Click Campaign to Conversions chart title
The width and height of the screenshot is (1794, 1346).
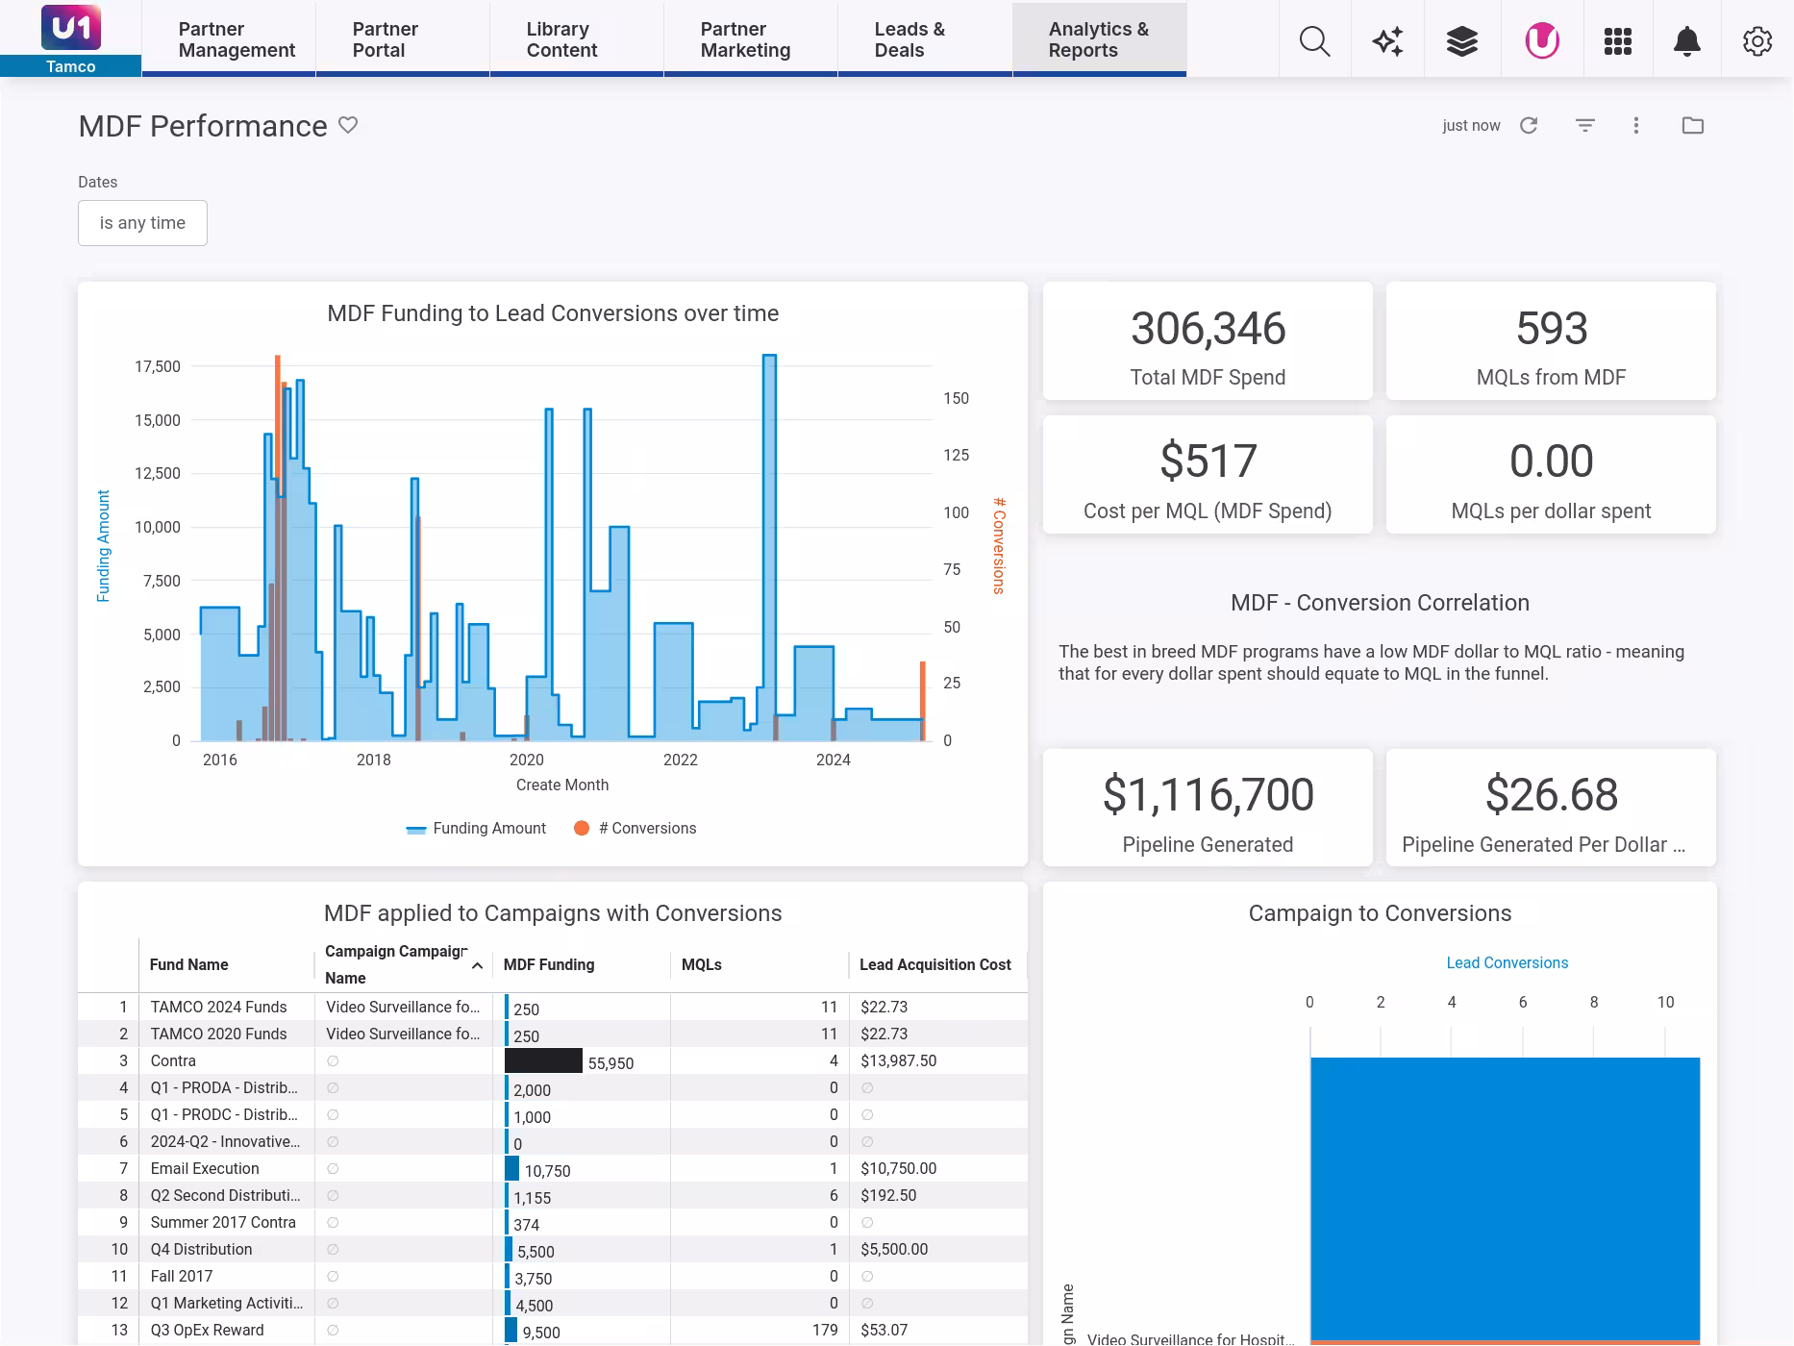[x=1380, y=913]
